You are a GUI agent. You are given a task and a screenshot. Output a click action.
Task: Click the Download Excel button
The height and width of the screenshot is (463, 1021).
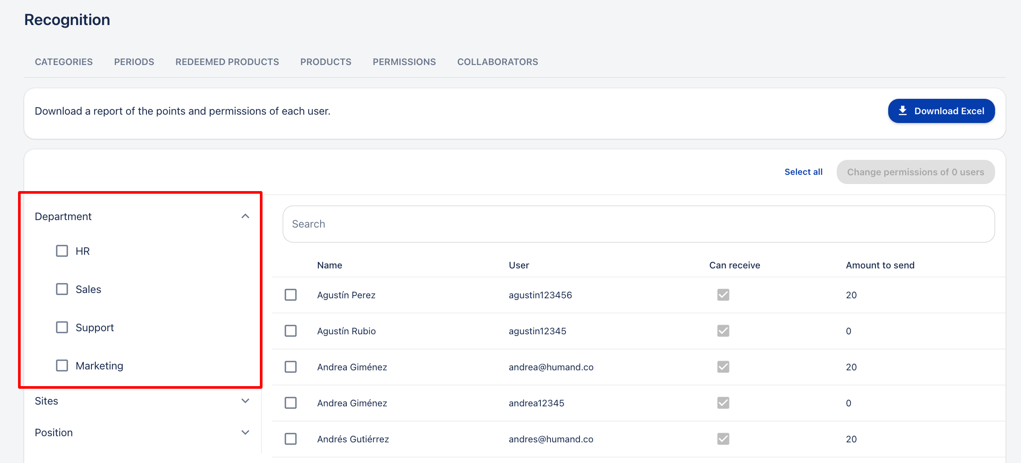coord(941,111)
